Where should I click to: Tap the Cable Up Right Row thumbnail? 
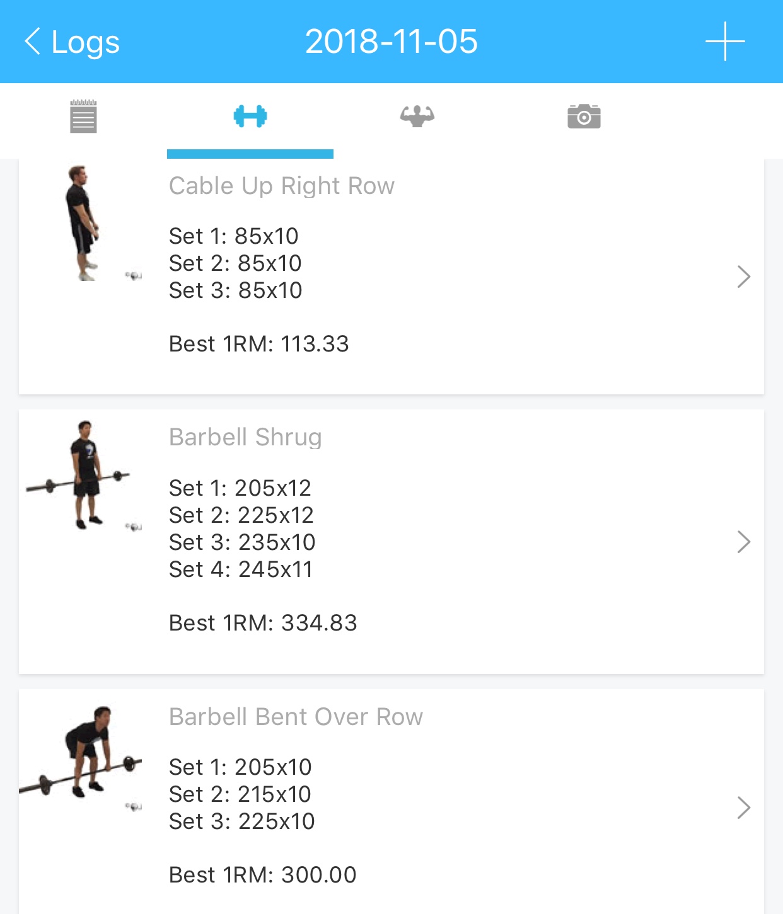tap(83, 223)
